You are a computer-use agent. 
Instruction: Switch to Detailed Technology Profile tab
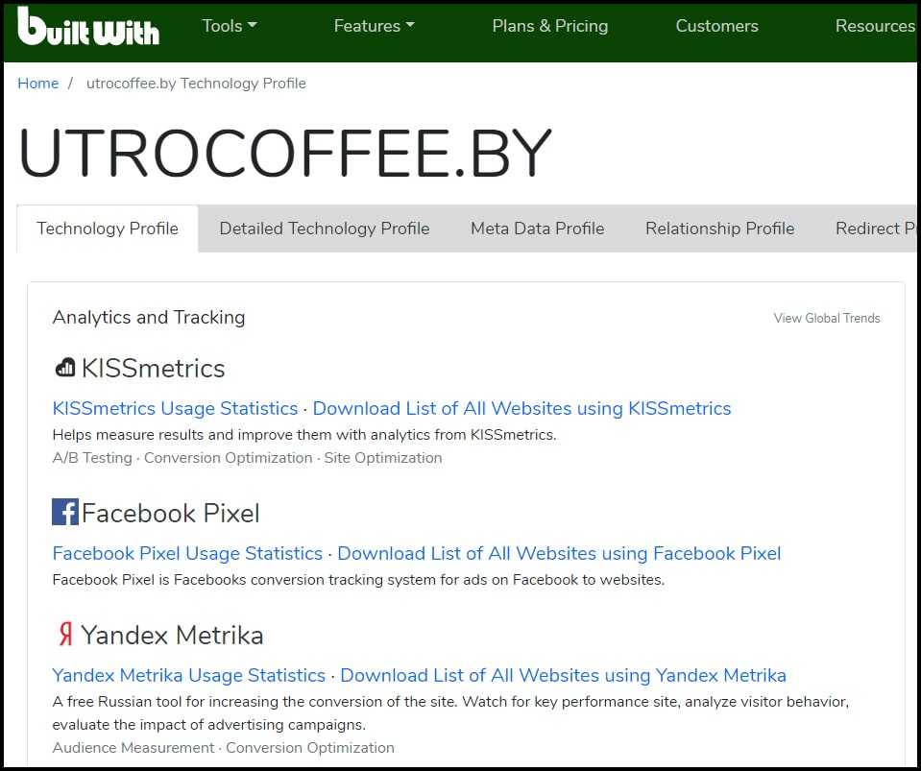pyautogui.click(x=324, y=229)
